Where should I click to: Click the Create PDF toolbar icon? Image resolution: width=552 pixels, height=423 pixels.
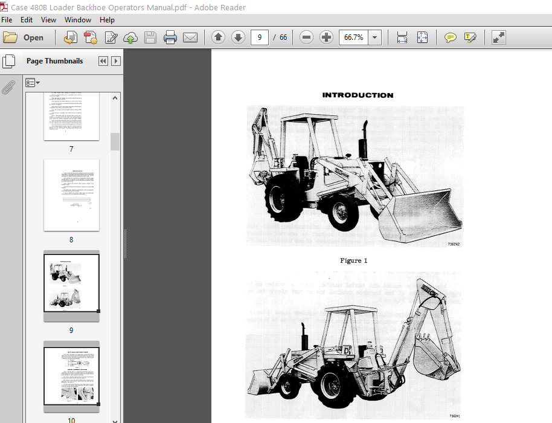coord(91,37)
